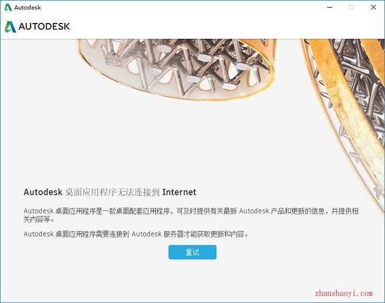Image resolution: width=385 pixels, height=303 pixels.
Task: Click the paragraph describing 桌面配套应用程序
Action: tap(191, 215)
